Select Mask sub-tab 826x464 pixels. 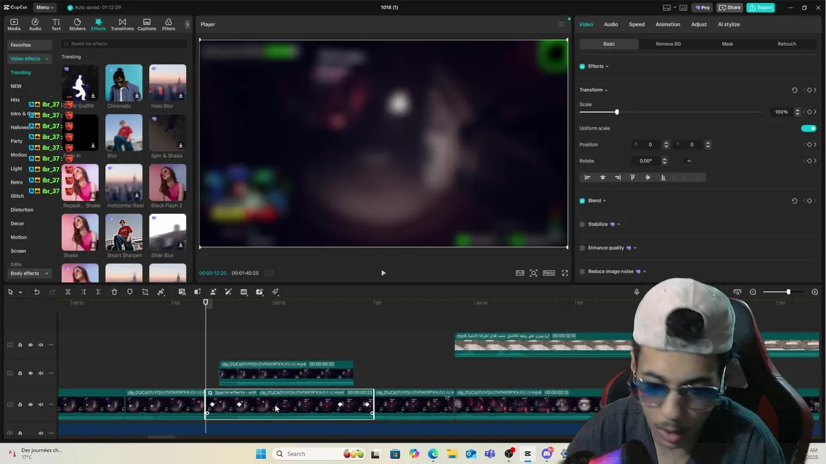pos(727,44)
